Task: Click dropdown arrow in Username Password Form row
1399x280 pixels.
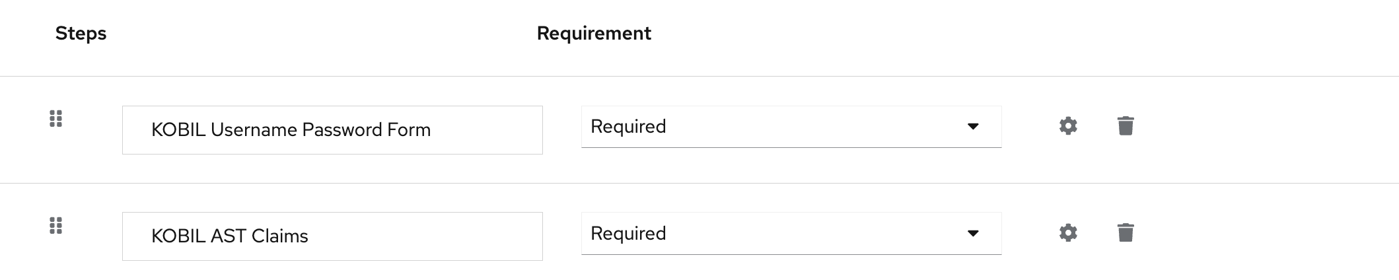Action: [x=973, y=127]
